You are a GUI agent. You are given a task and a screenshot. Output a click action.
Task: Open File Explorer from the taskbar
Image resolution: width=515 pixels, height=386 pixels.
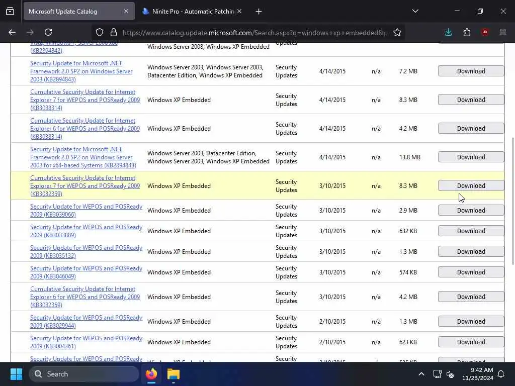pos(174,374)
